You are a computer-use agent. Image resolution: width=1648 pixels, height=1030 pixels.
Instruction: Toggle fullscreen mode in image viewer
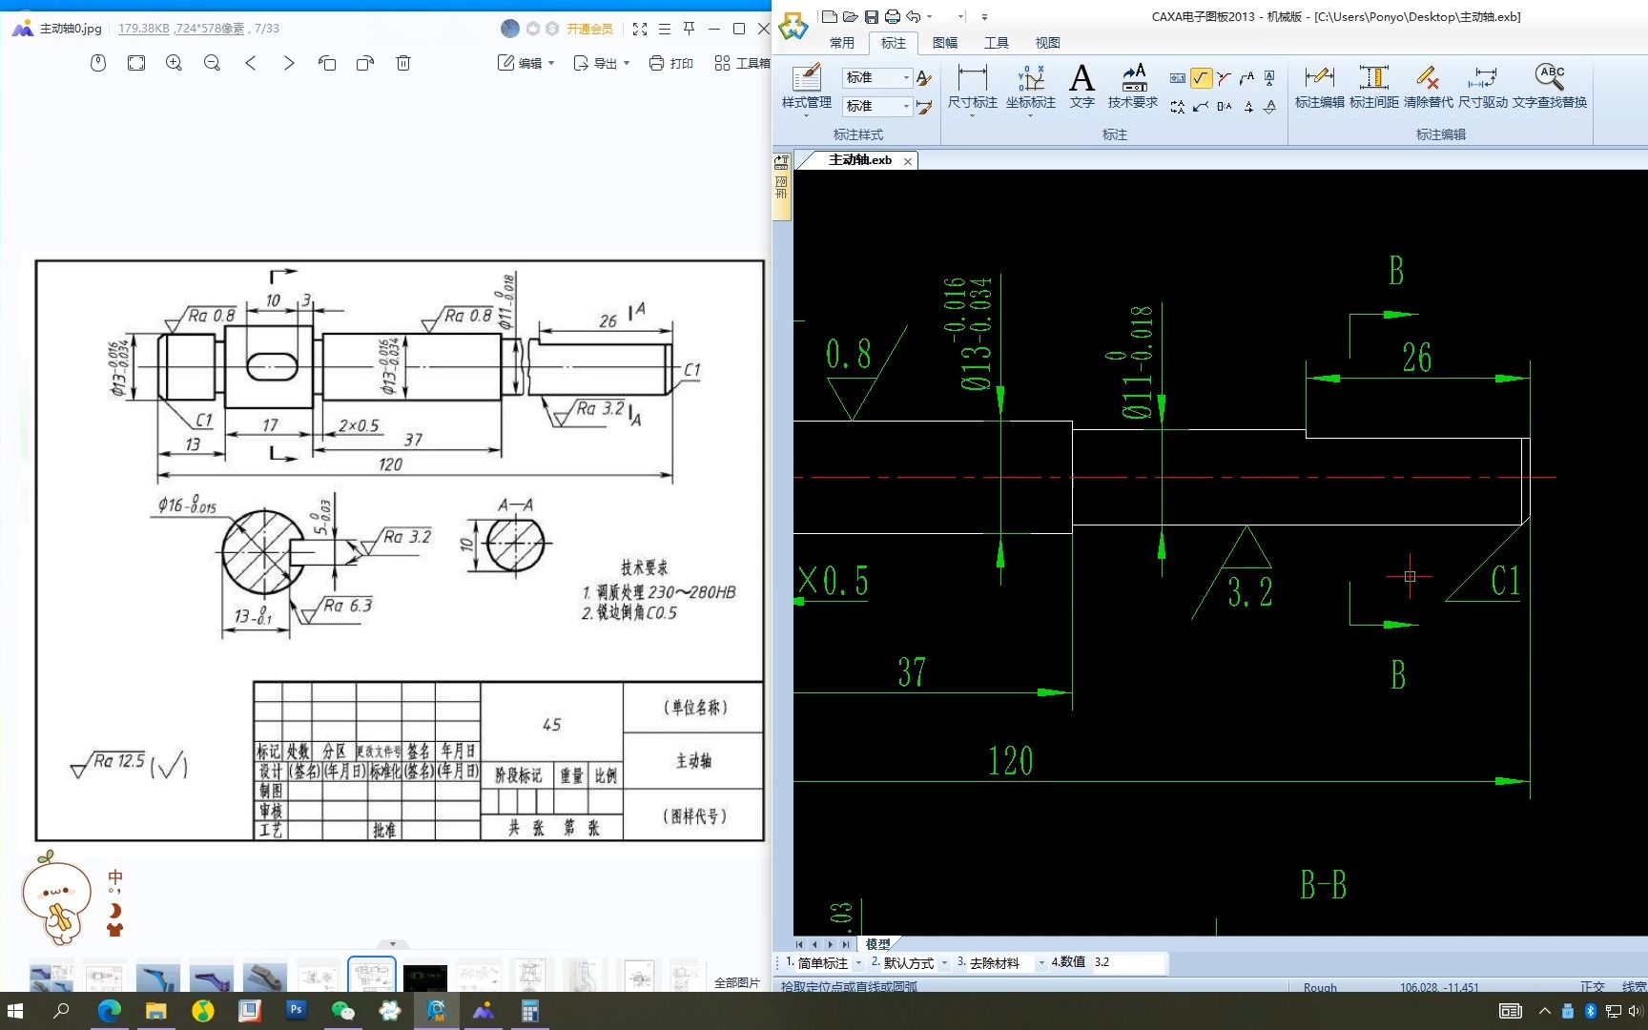(640, 29)
